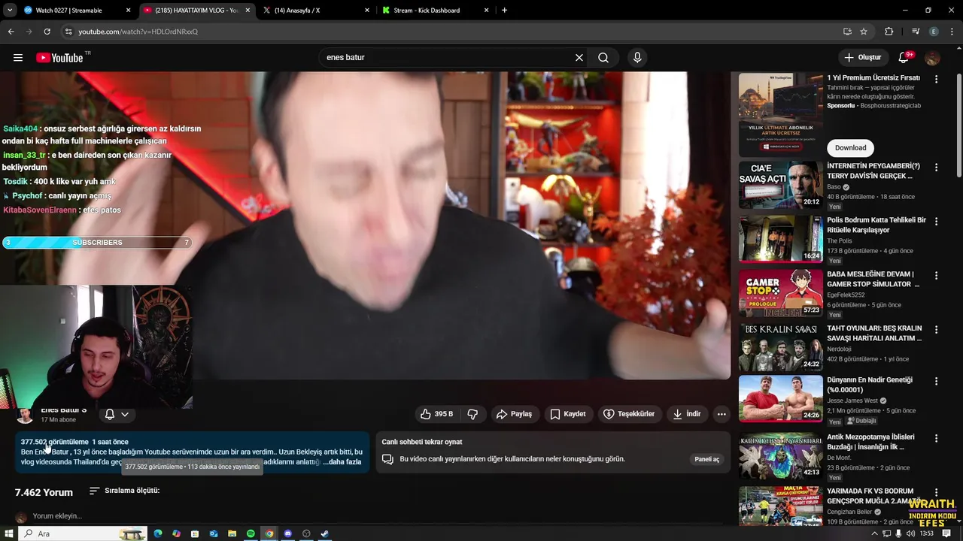Close the Streamable tab
Viewport: 963px width, 541px height.
click(x=129, y=11)
